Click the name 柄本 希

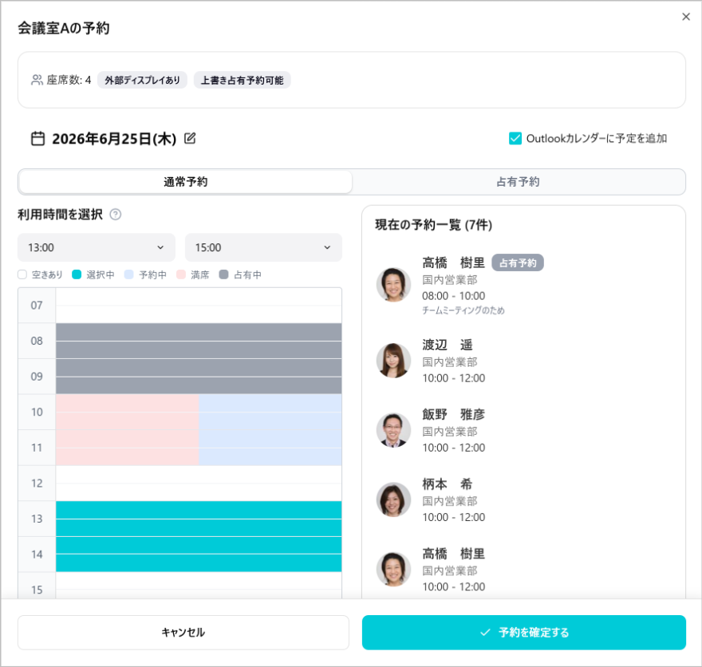[x=447, y=484]
